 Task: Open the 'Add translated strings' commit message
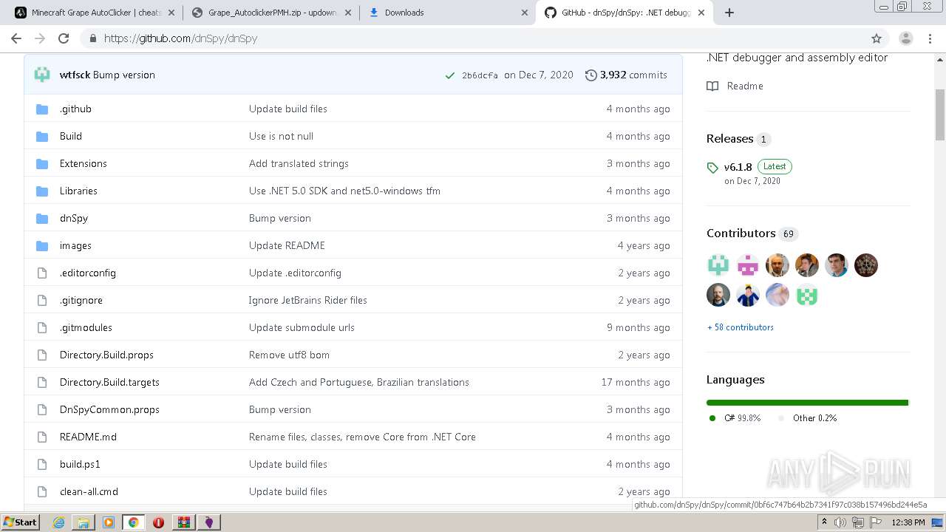[299, 164]
